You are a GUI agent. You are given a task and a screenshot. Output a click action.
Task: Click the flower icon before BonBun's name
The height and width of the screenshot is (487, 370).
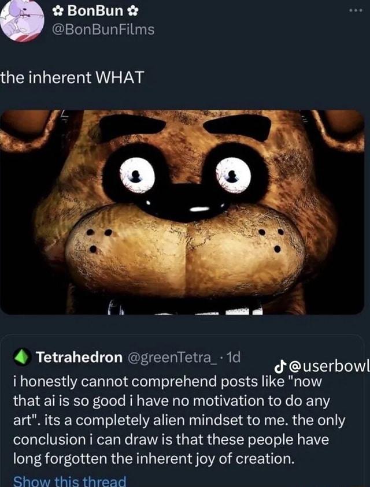coord(58,10)
